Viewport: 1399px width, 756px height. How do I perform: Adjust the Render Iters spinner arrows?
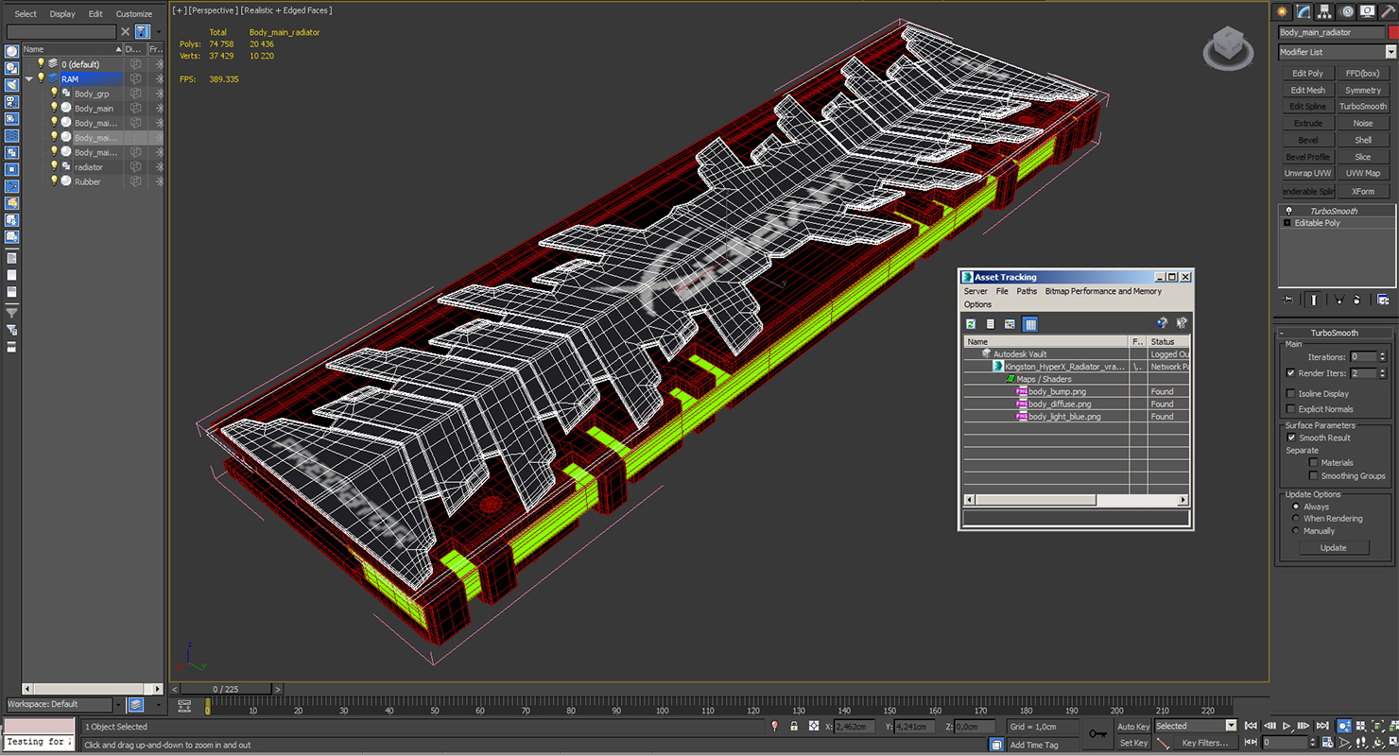click(1384, 373)
